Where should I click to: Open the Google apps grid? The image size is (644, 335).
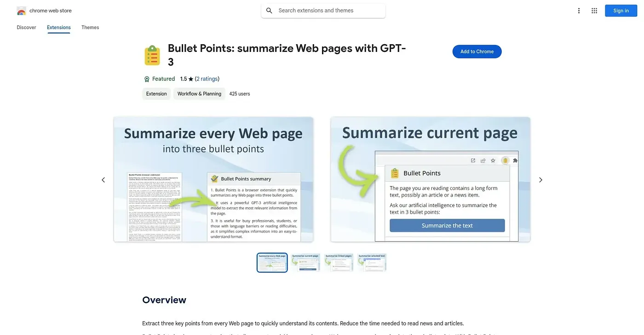click(594, 11)
